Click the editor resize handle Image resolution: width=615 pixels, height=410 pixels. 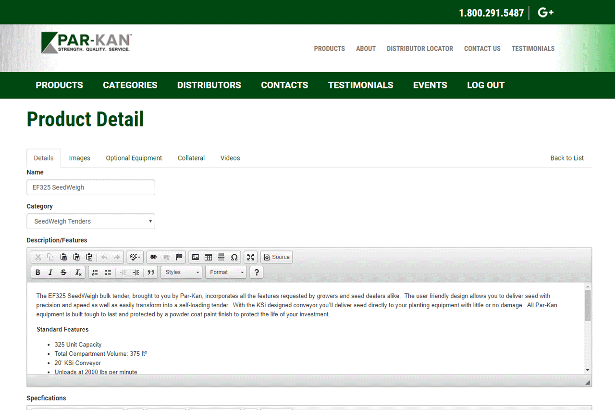coord(588,383)
